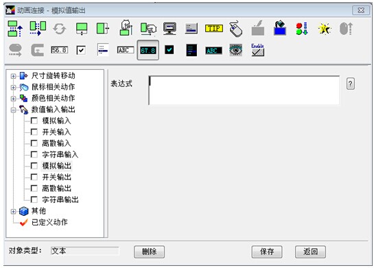
Task: Select the star flashing effect icon
Action: 325,29
